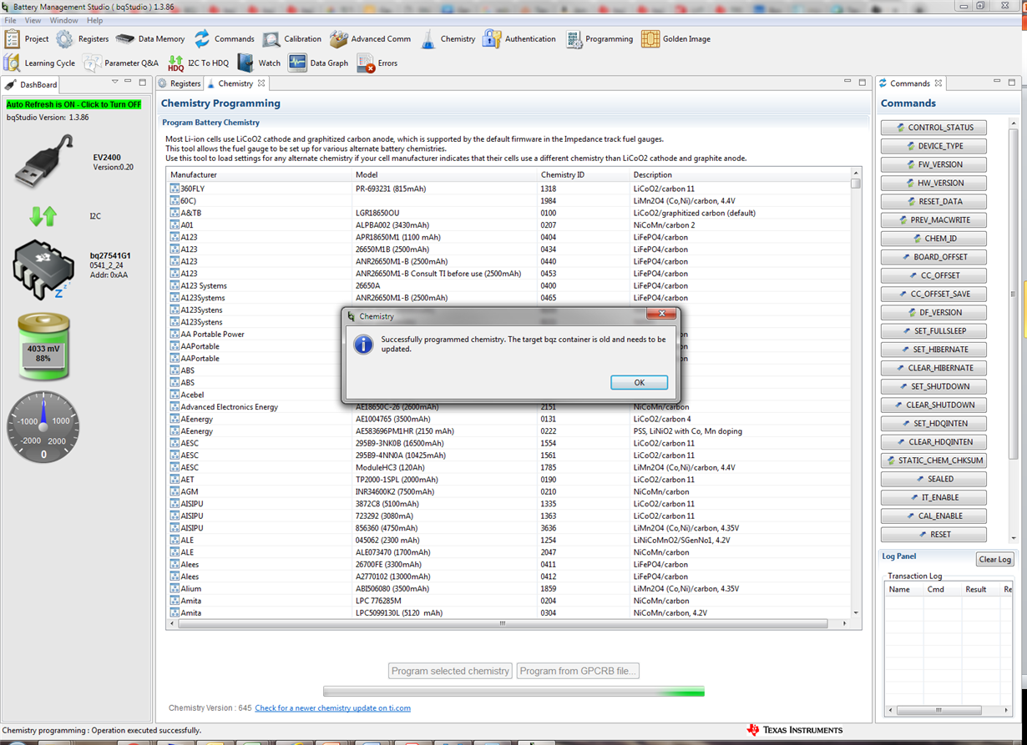Close the Commands panel tab X

click(x=938, y=83)
